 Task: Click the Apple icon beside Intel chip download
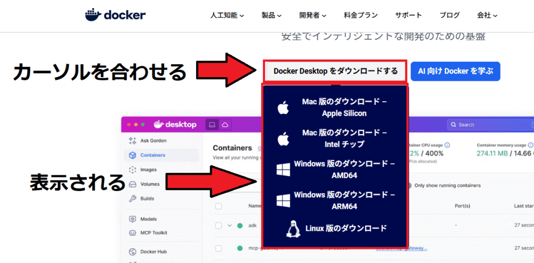(283, 139)
